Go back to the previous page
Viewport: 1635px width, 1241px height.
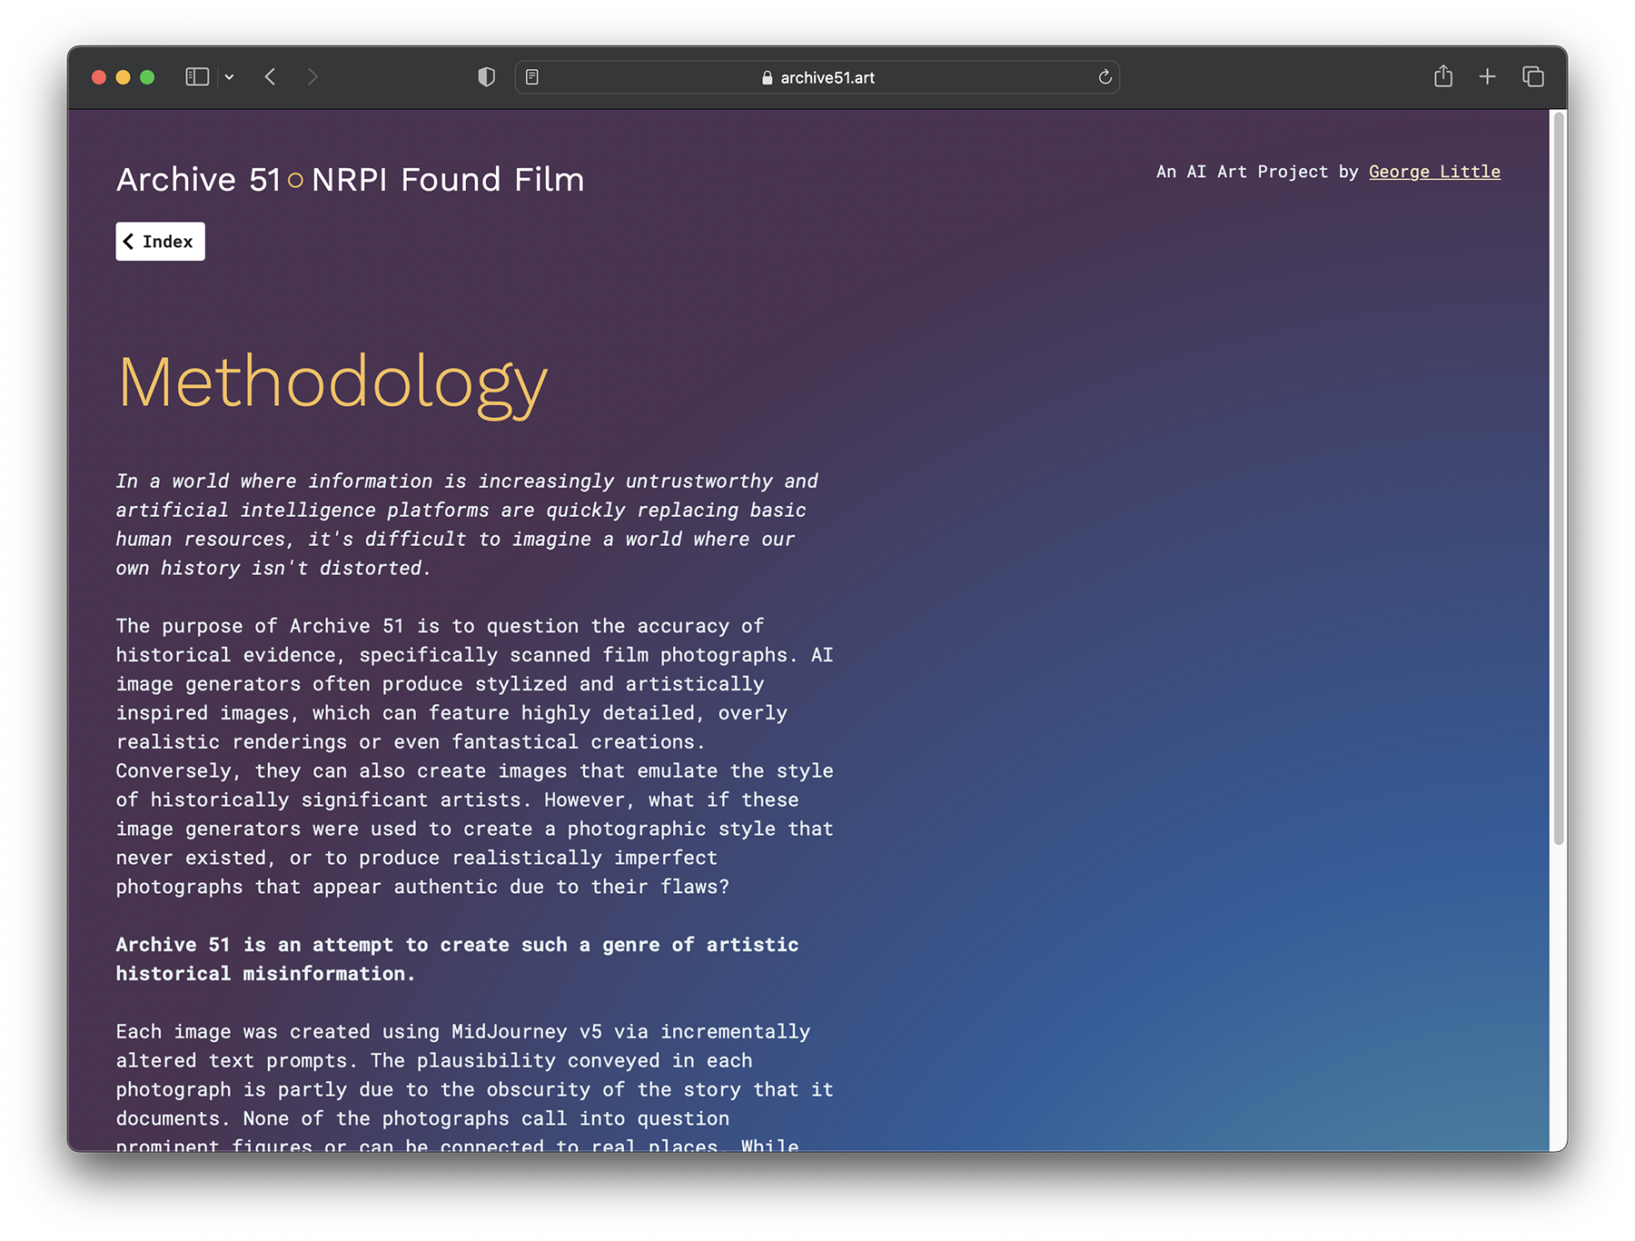pos(270,77)
